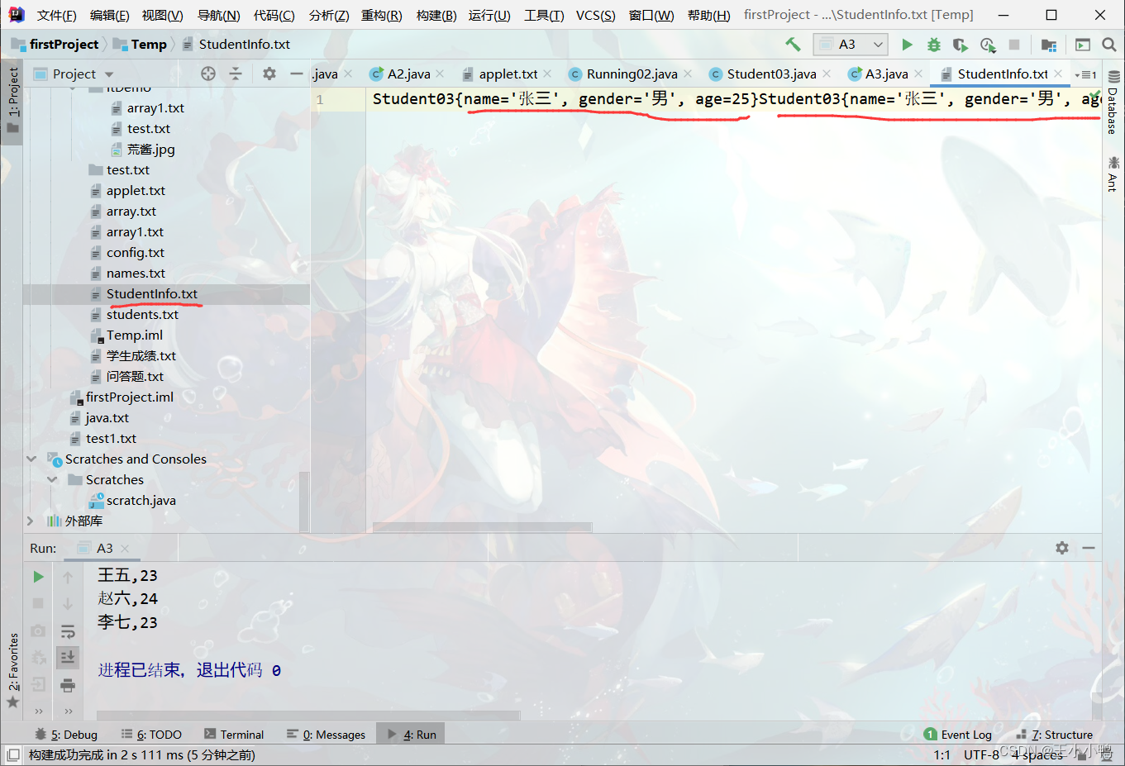Run configuration A3 with green play icon
The image size is (1125, 766).
pos(907,45)
